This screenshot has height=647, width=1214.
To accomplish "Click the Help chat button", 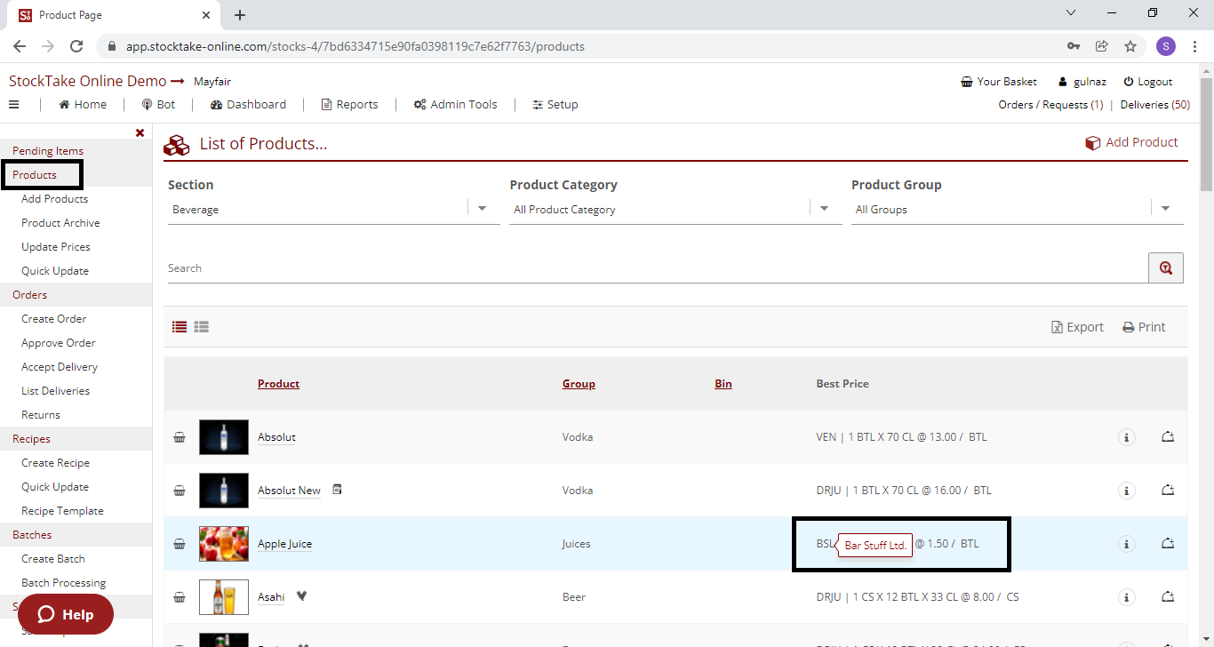I will [66, 614].
